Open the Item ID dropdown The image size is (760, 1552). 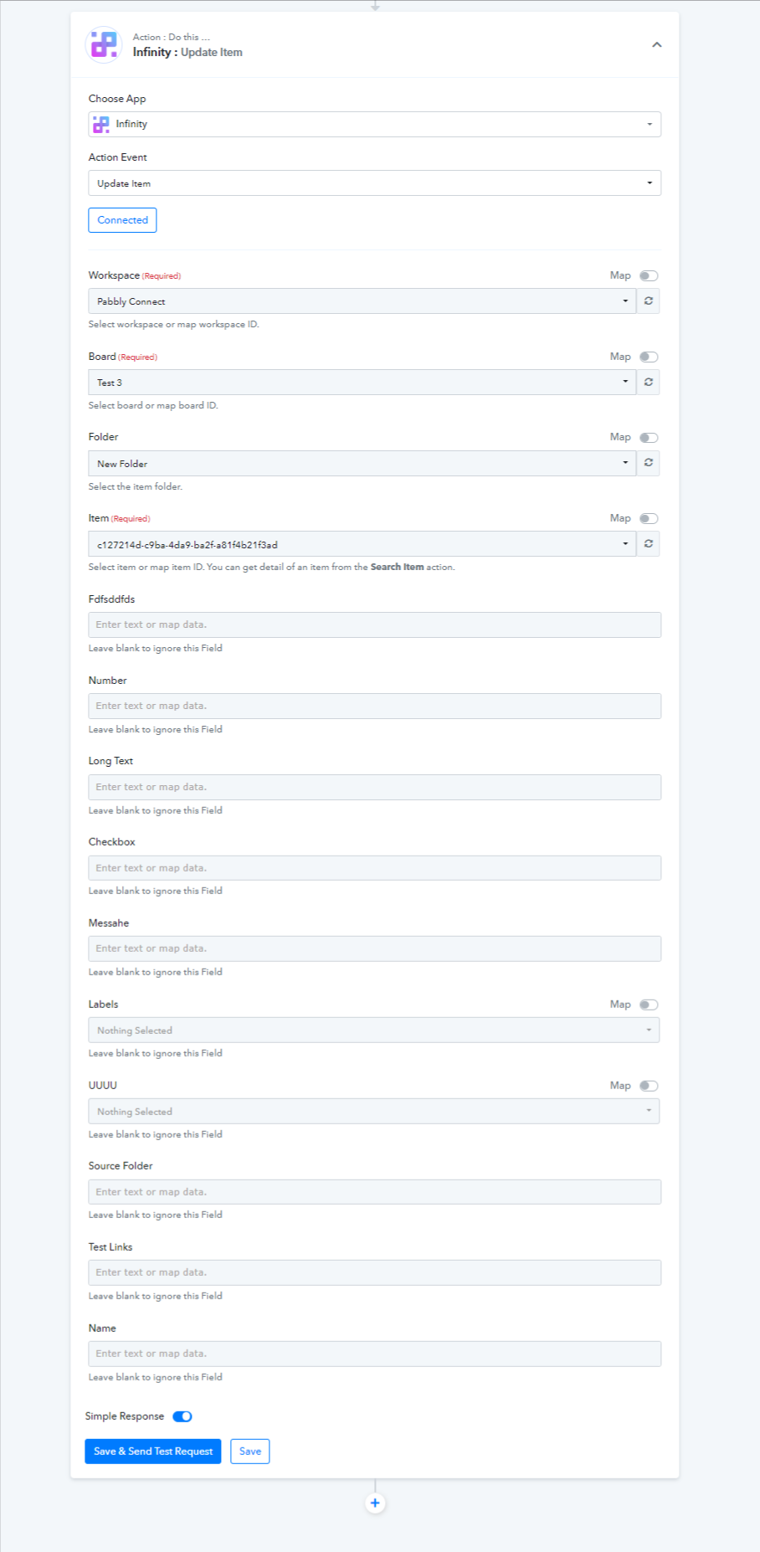pyautogui.click(x=362, y=544)
